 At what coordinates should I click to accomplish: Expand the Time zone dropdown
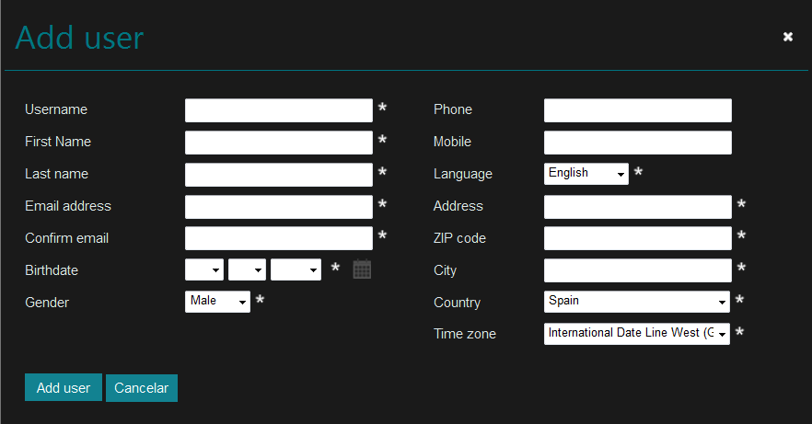click(636, 334)
